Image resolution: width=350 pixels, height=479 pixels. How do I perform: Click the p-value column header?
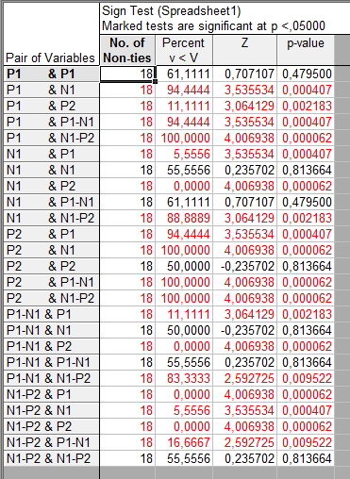(x=306, y=50)
